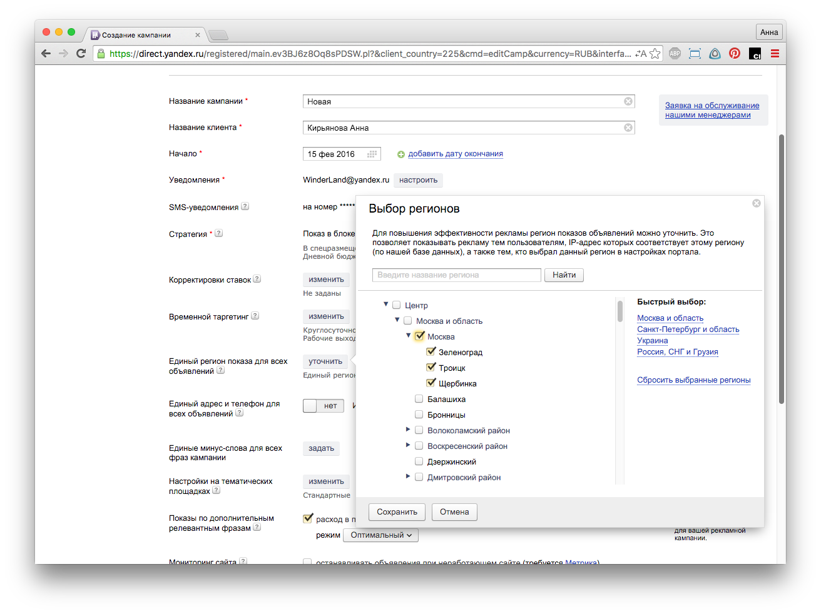Switch to the Создание кампании tab
Viewport: 821px width, 614px height.
(x=136, y=35)
